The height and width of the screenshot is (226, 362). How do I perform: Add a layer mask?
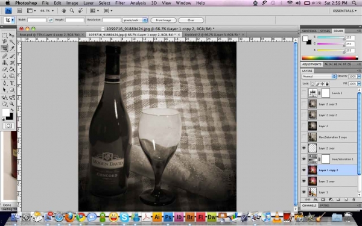323,199
